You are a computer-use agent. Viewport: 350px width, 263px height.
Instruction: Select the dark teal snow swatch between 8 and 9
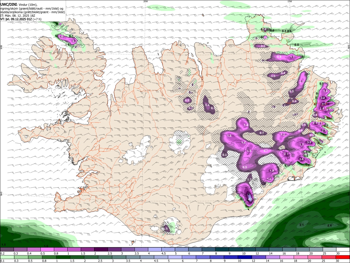click(222, 250)
